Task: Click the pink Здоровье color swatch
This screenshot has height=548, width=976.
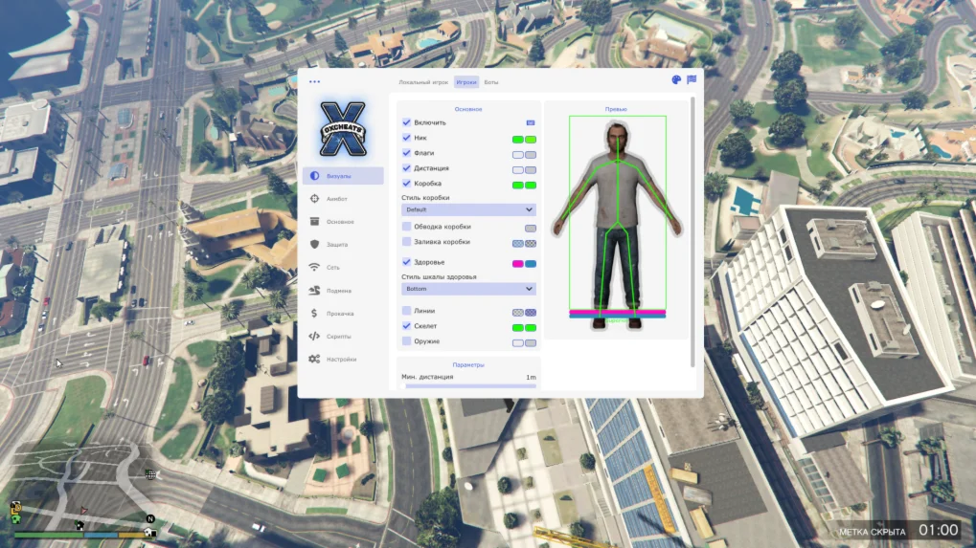Action: tap(518, 263)
